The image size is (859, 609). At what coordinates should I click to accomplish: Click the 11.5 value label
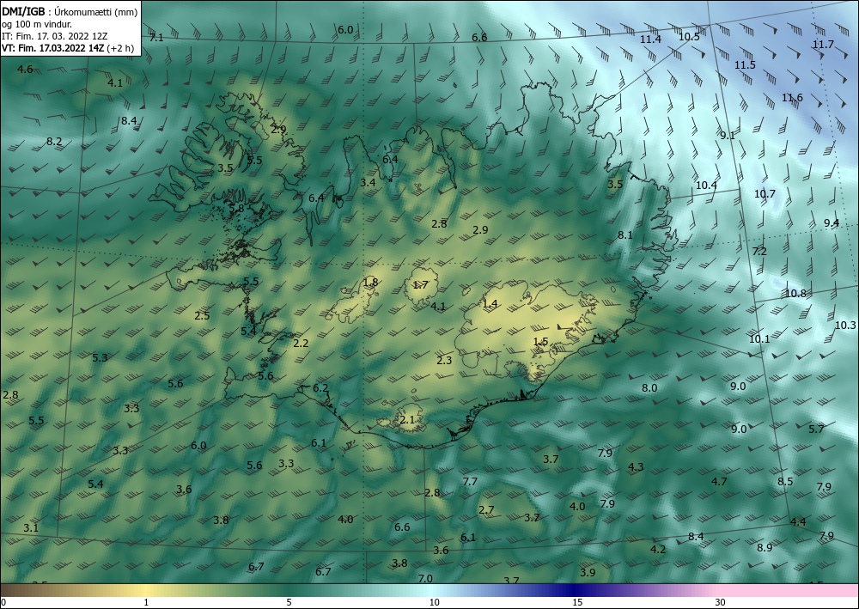coord(745,64)
